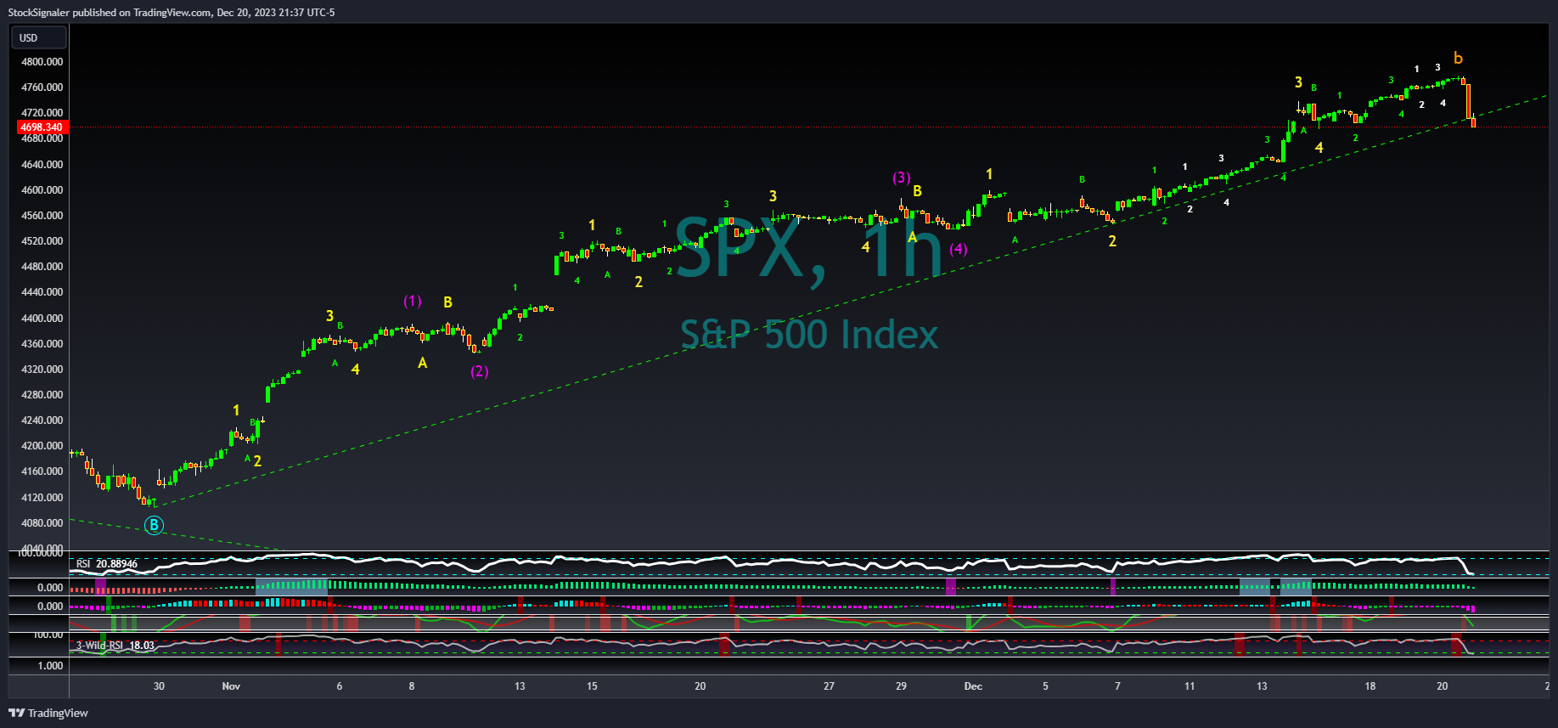This screenshot has height=728, width=1558.
Task: Click the 4400.000 price axis label
Action: coord(42,319)
